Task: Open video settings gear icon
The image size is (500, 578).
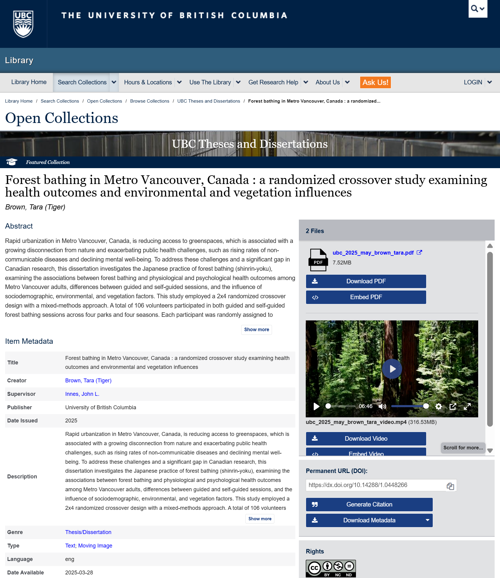Action: pos(438,406)
